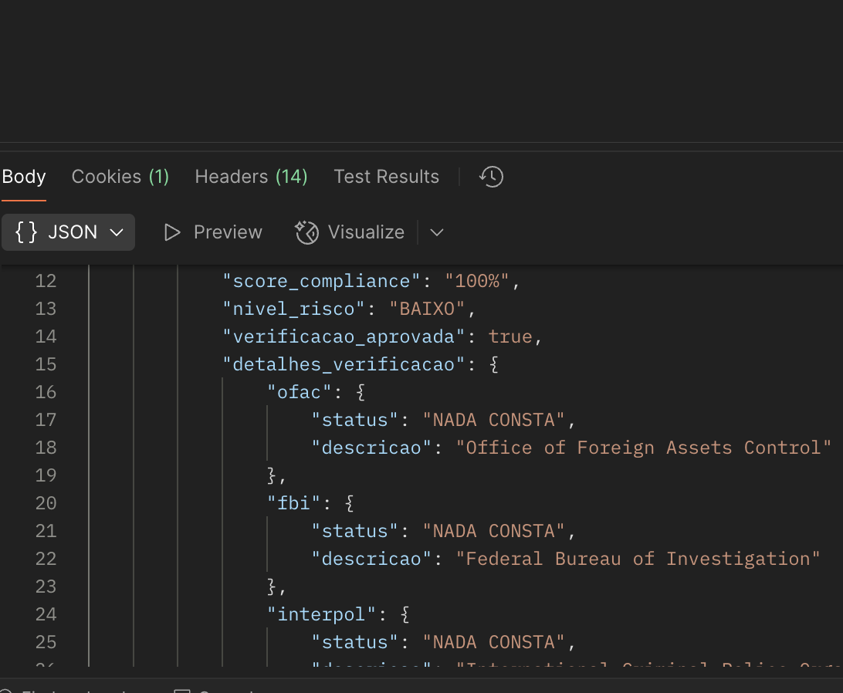
Task: Click line number 15 in the gutter
Action: coord(46,364)
